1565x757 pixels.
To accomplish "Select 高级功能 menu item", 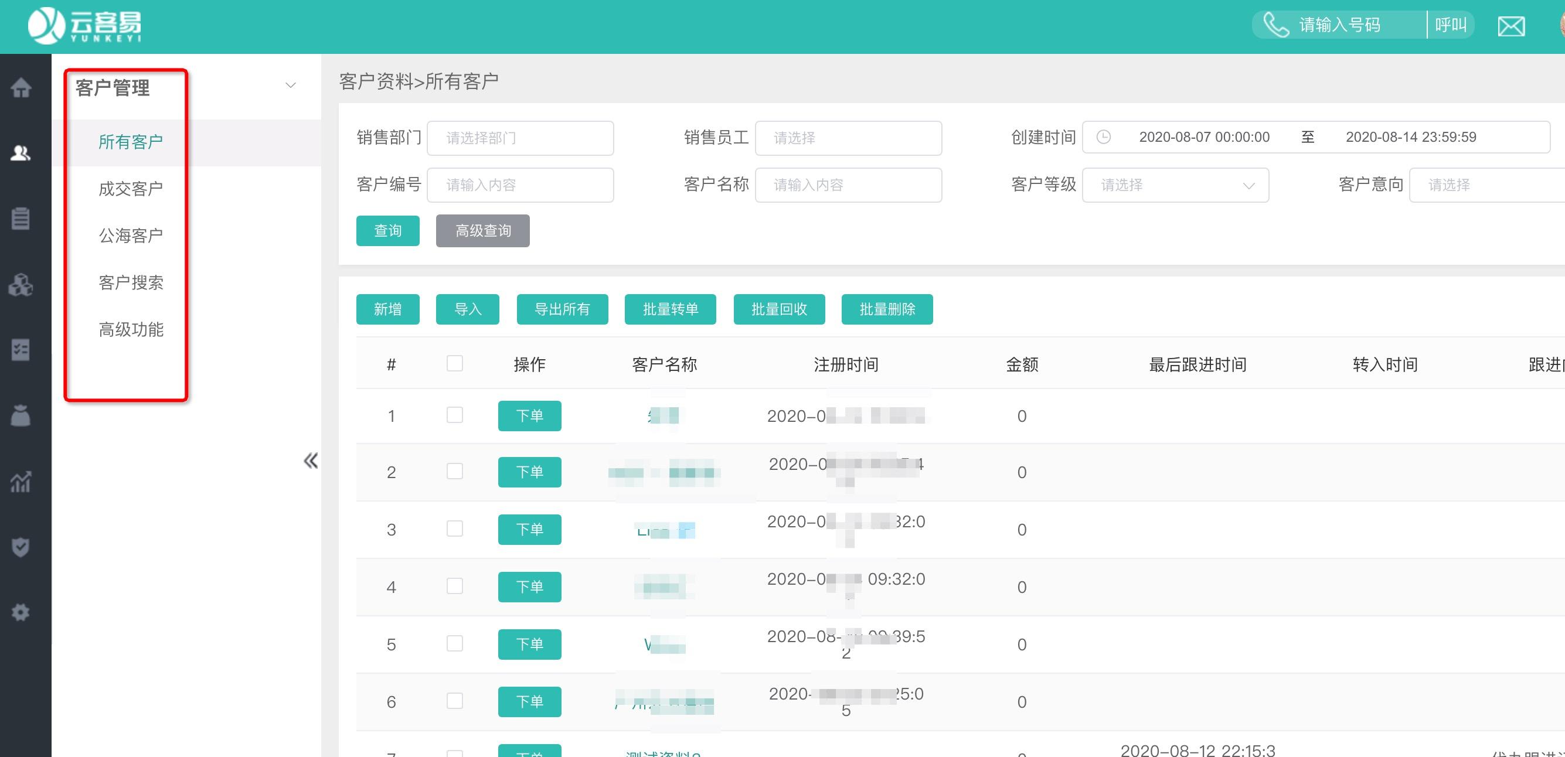I will pos(131,330).
